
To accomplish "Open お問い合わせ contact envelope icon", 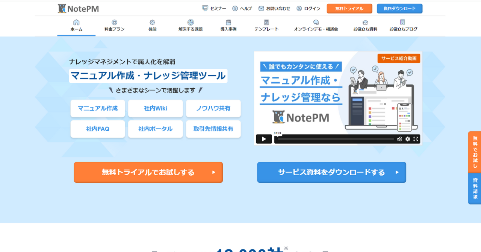I will (x=261, y=8).
